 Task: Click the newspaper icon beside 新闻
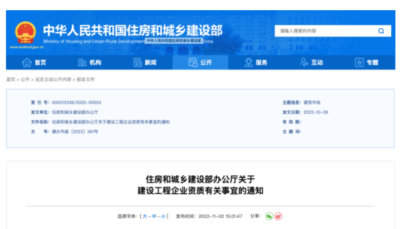tap(138, 62)
